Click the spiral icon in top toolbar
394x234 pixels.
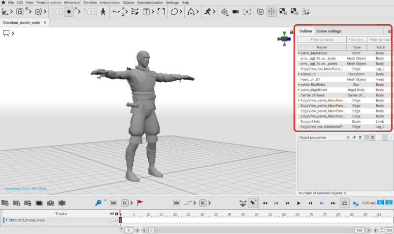(260, 11)
